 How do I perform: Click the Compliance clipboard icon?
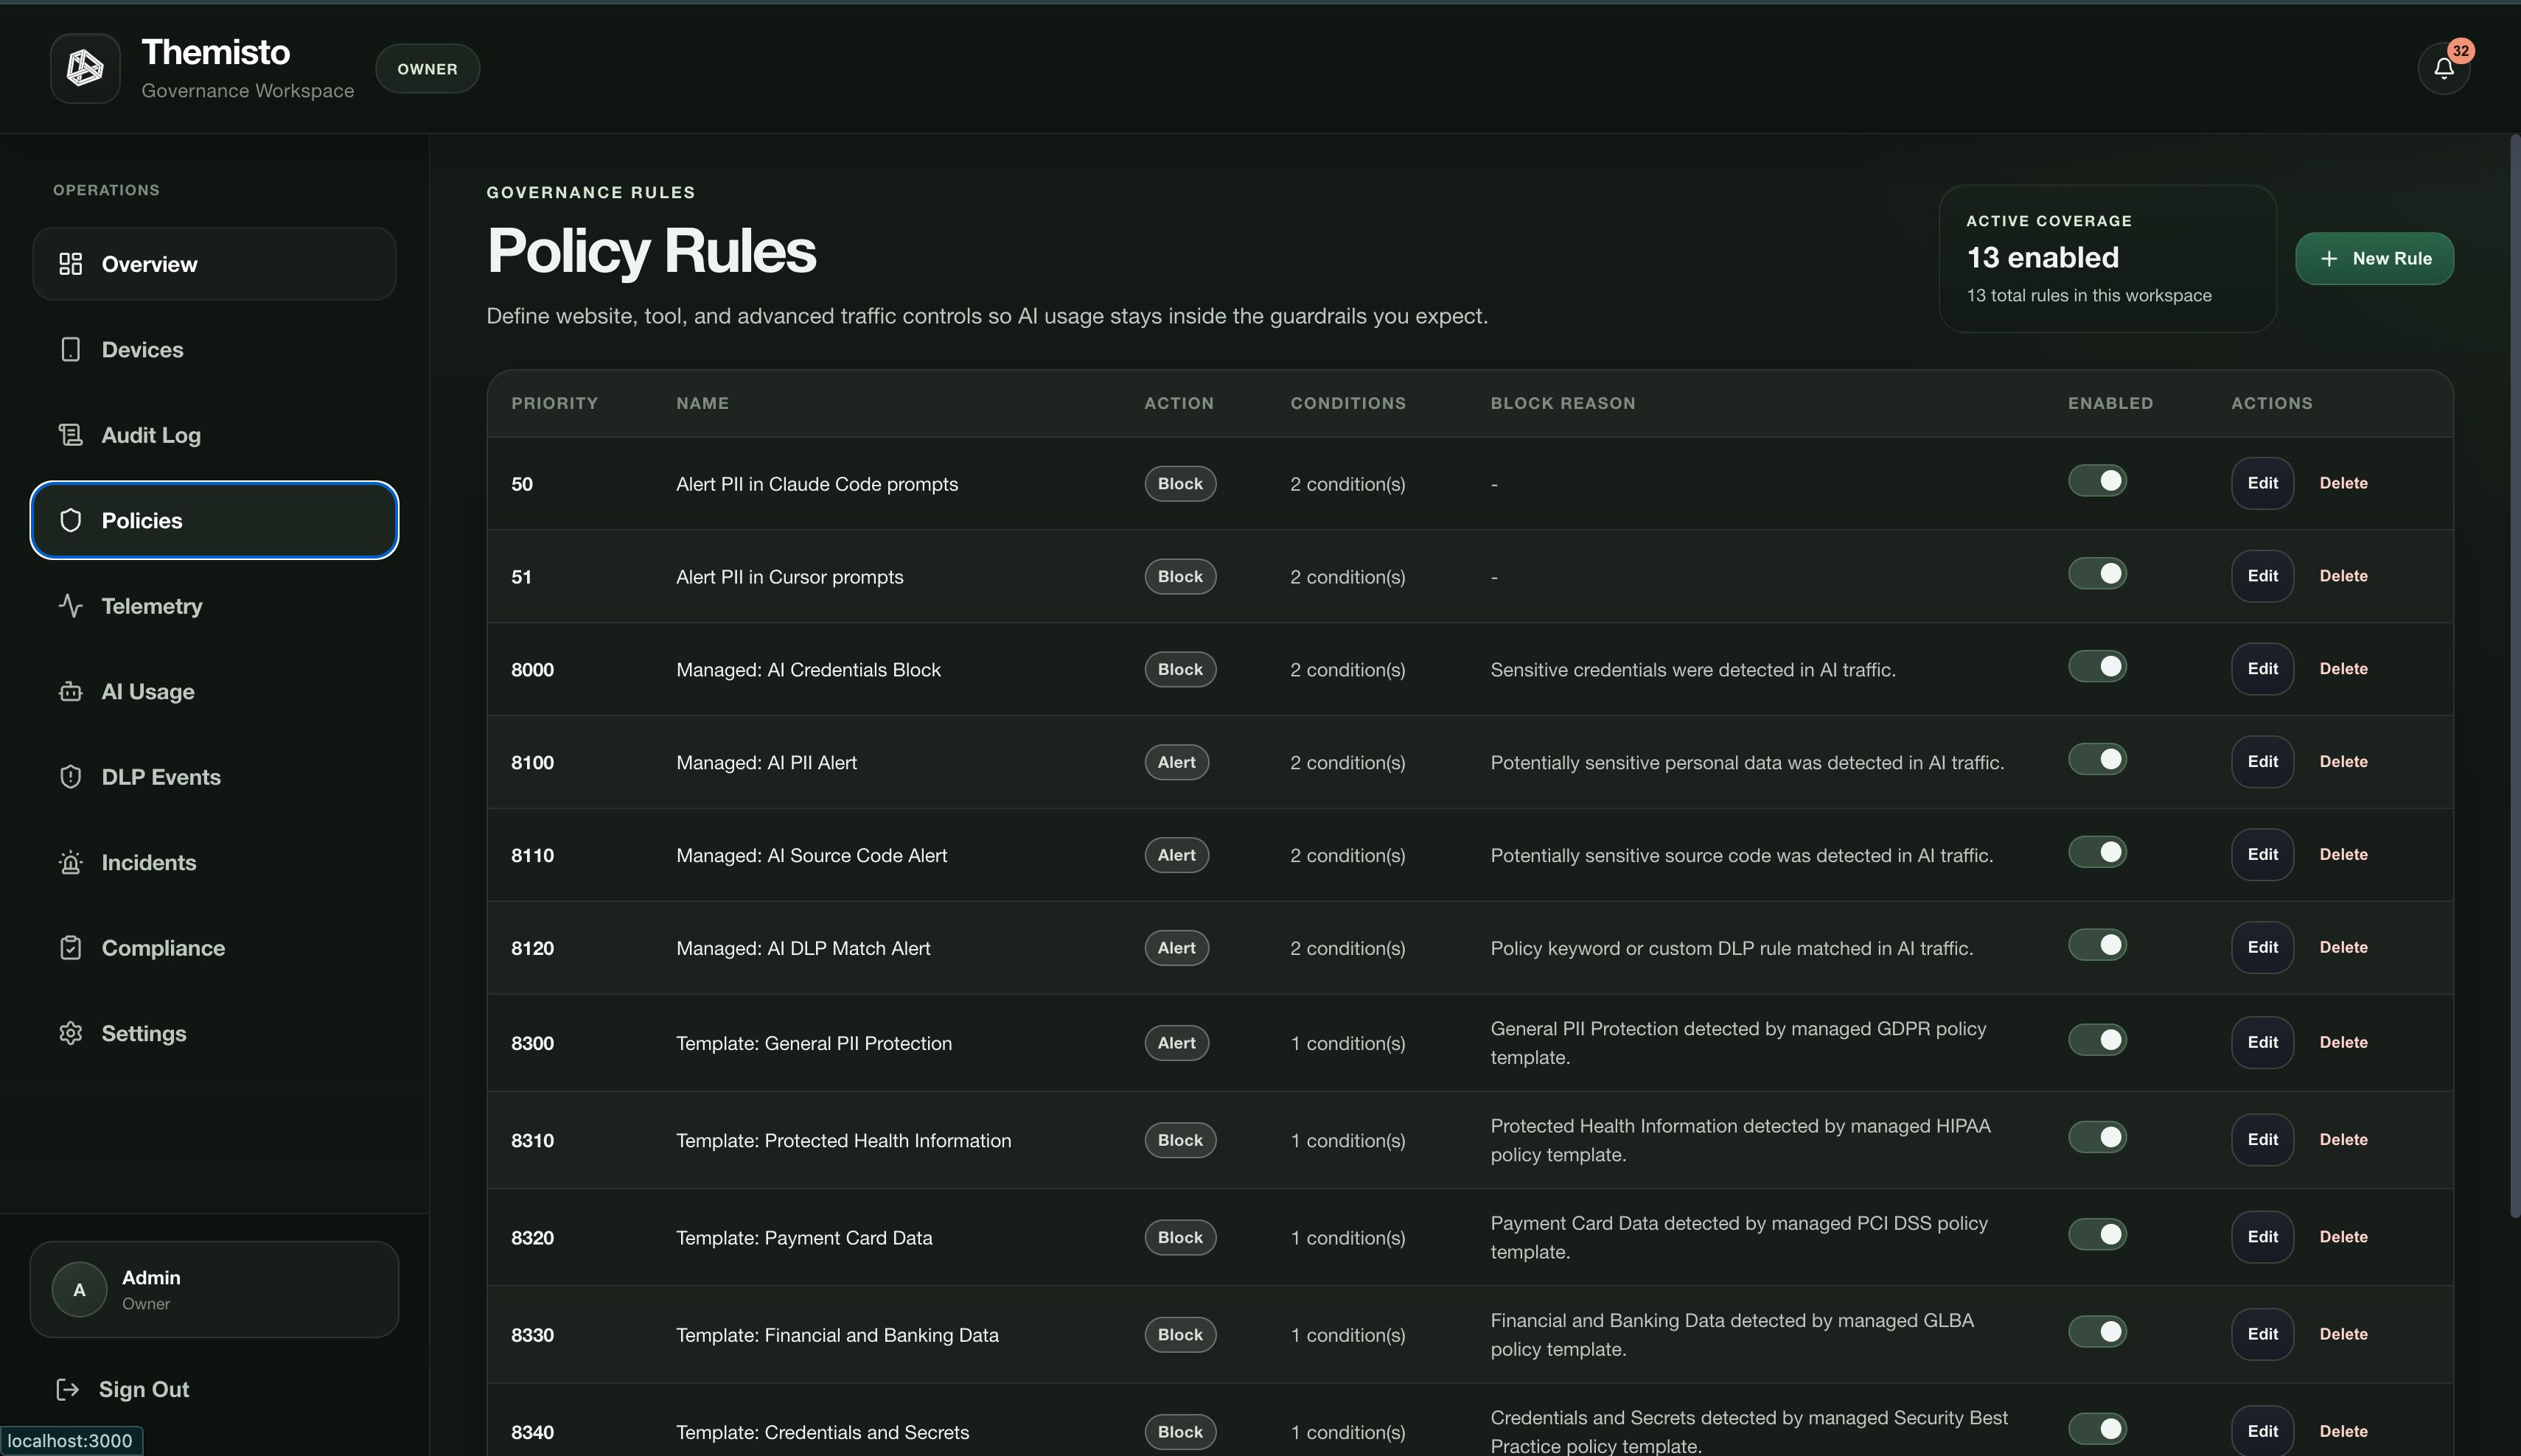click(70, 948)
